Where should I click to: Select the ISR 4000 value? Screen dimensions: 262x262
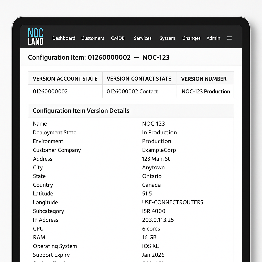click(x=154, y=211)
